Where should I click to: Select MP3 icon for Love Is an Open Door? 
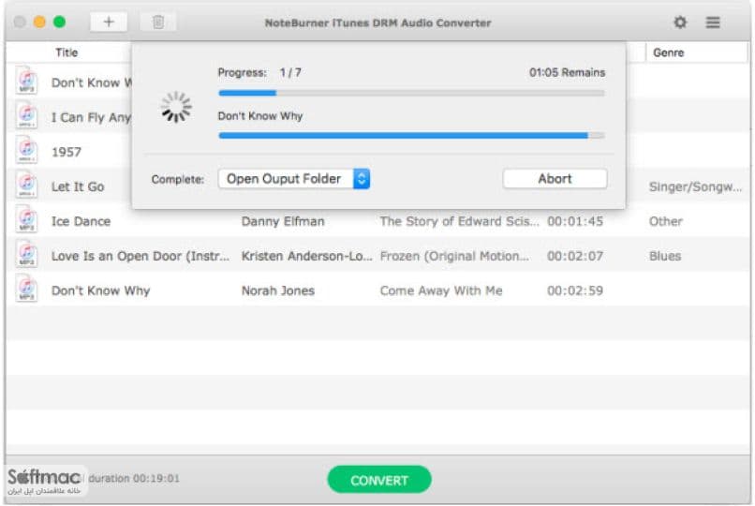pos(26,254)
